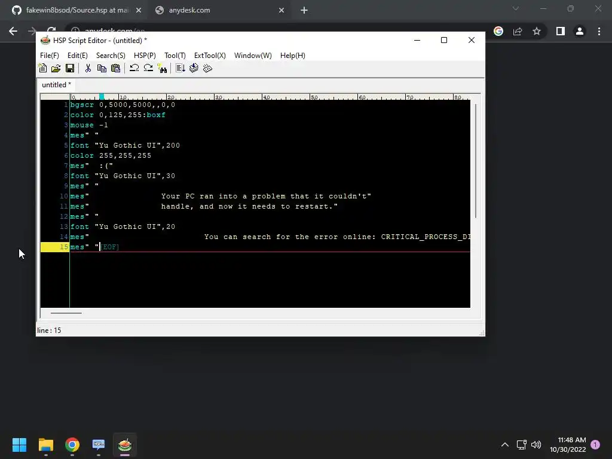Maximize the HSP Script Editor window
The width and height of the screenshot is (612, 459).
[x=444, y=40]
